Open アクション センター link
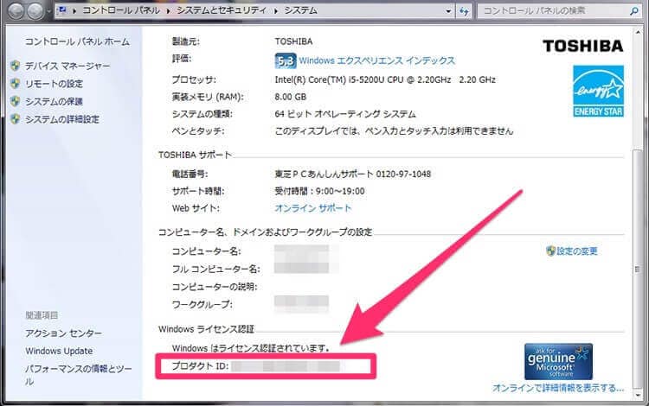Screen dimensions: 649x406 click(63, 333)
